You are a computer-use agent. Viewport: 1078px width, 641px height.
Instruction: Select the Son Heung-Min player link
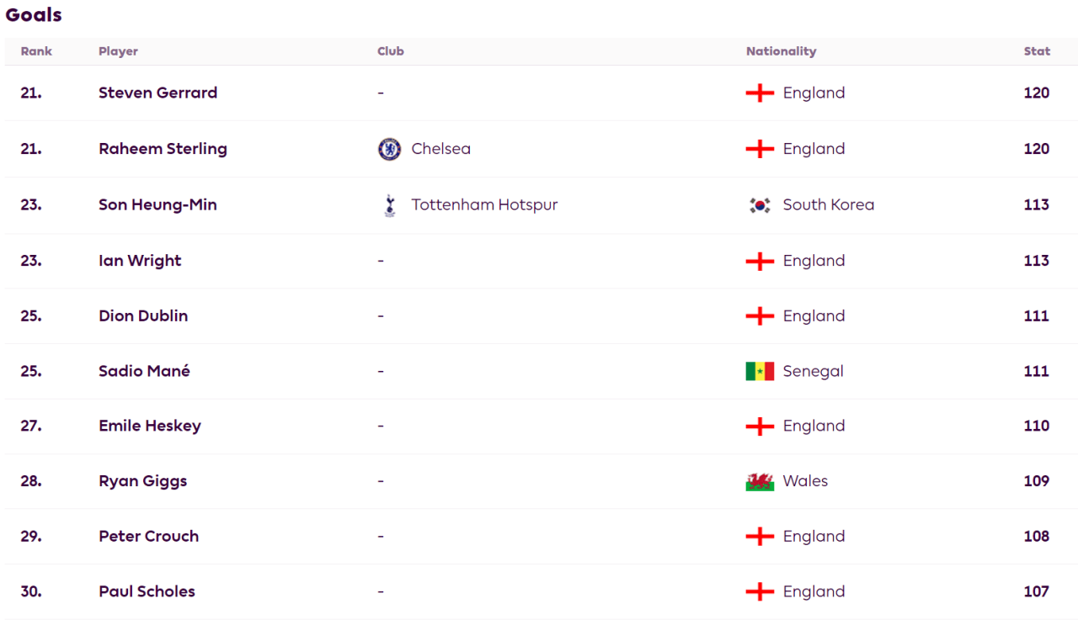pos(157,204)
